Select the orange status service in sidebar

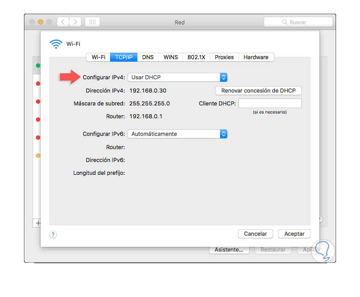click(38, 156)
